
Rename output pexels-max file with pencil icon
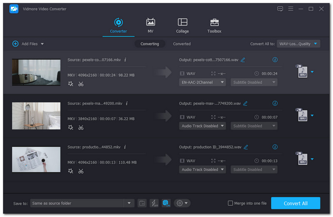pos(245,103)
